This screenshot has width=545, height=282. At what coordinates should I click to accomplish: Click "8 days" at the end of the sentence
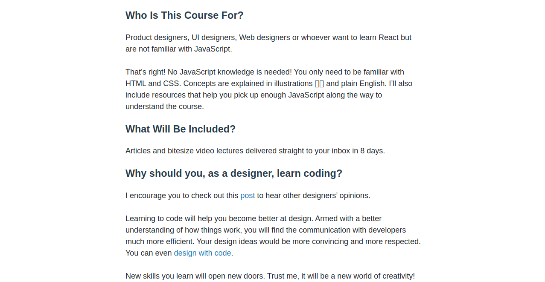point(372,151)
